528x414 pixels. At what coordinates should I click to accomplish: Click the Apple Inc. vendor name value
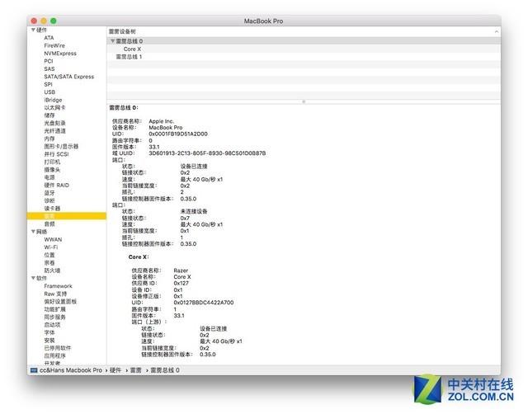(162, 121)
